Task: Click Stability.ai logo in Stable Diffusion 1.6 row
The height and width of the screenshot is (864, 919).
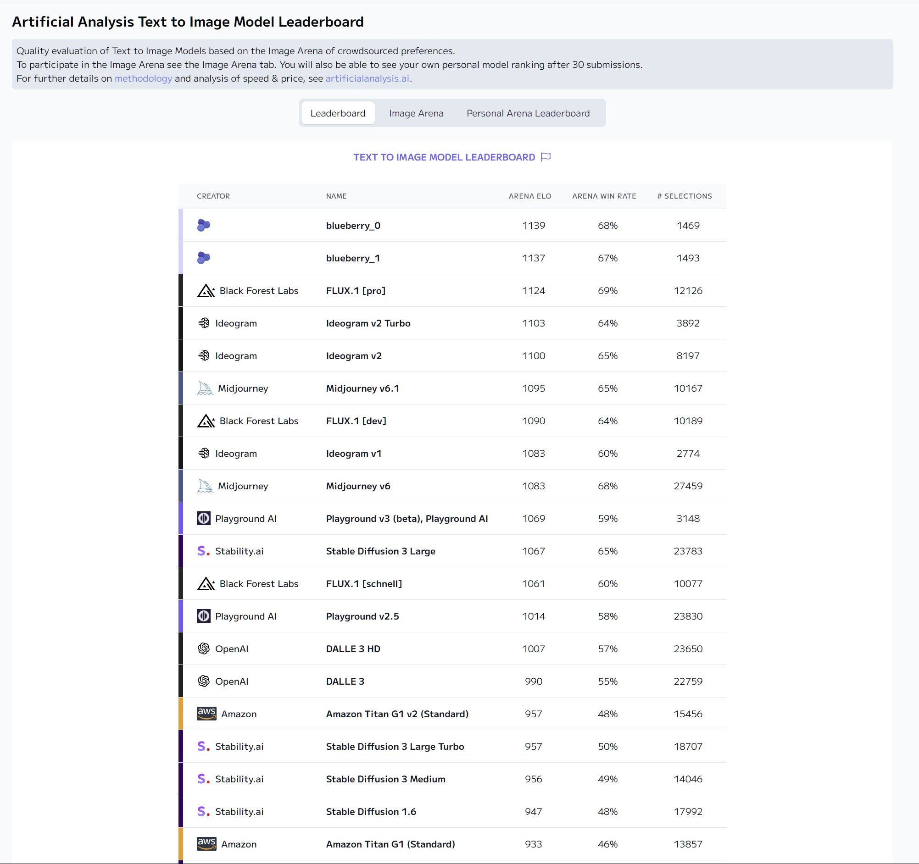Action: click(203, 811)
